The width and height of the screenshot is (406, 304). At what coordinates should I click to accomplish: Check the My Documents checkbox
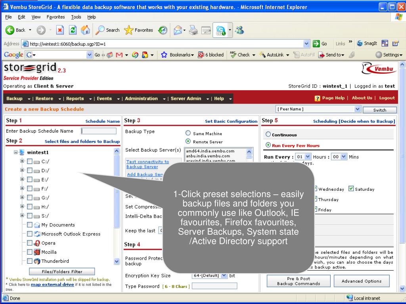click(x=29, y=225)
